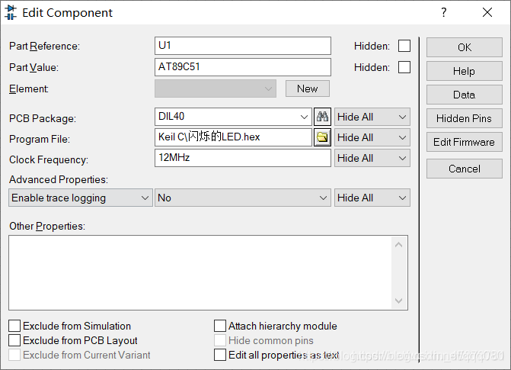511x370 pixels.
Task: Click the Cancel button
Action: (464, 169)
